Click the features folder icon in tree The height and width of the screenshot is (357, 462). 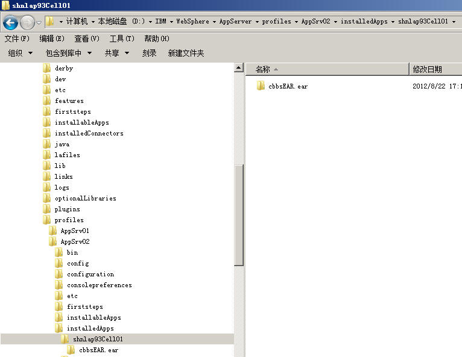(46, 101)
